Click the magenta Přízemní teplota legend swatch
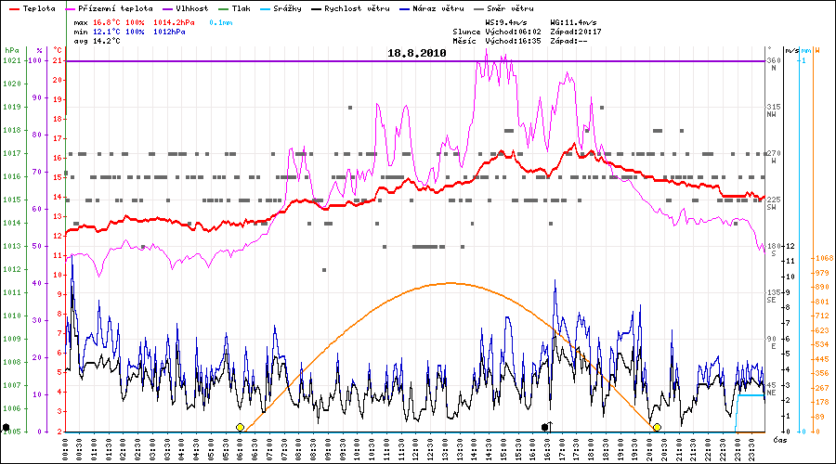The width and height of the screenshot is (836, 464). click(70, 9)
